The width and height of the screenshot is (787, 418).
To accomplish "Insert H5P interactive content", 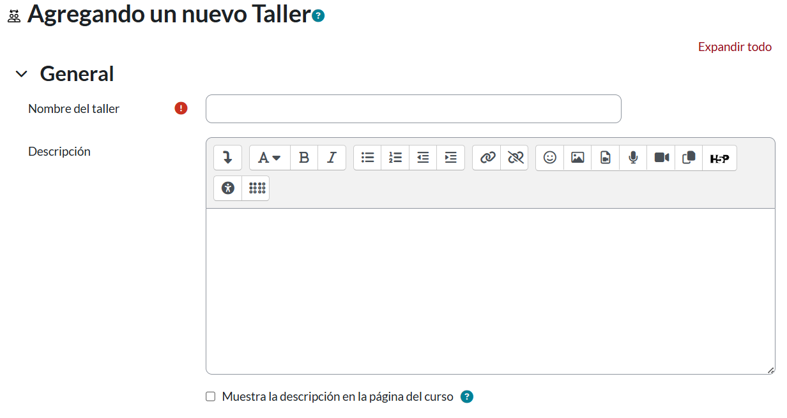I will (x=720, y=158).
